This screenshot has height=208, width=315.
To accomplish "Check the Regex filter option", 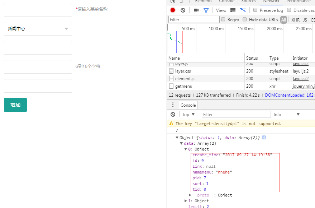I will tap(223, 19).
